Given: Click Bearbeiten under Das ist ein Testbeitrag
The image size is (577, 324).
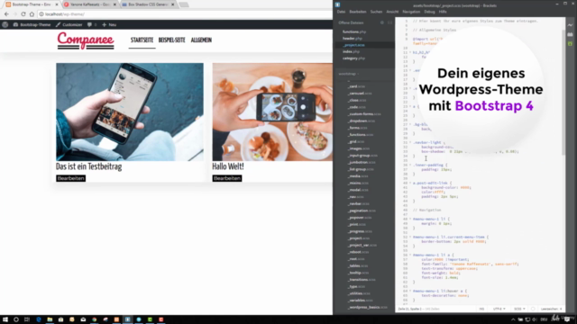Looking at the screenshot, I should tap(70, 178).
